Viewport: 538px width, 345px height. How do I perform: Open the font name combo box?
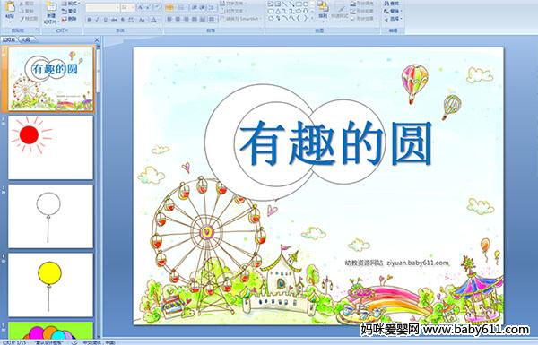[102, 7]
